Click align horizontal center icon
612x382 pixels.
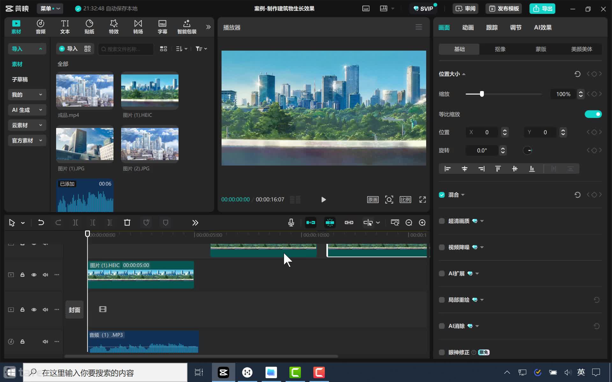464,169
